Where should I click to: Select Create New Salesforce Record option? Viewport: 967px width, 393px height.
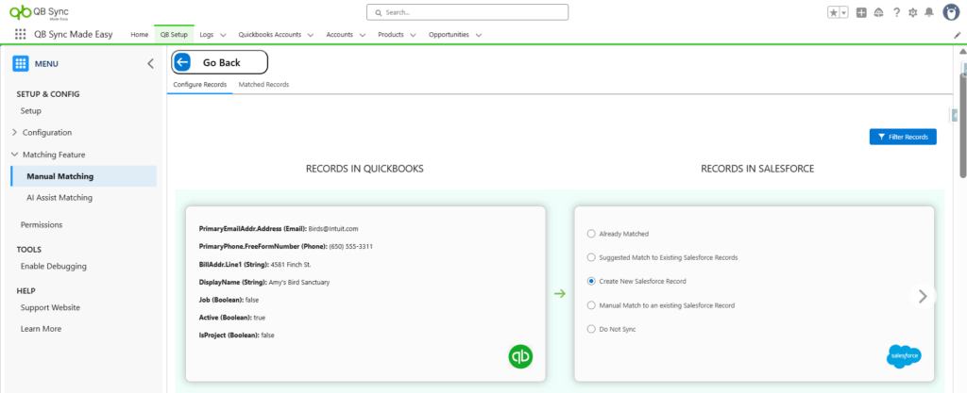591,281
